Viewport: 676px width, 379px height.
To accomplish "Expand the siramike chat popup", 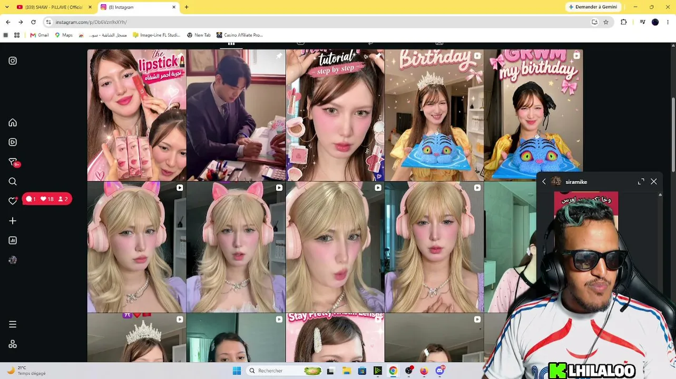I will (x=641, y=182).
